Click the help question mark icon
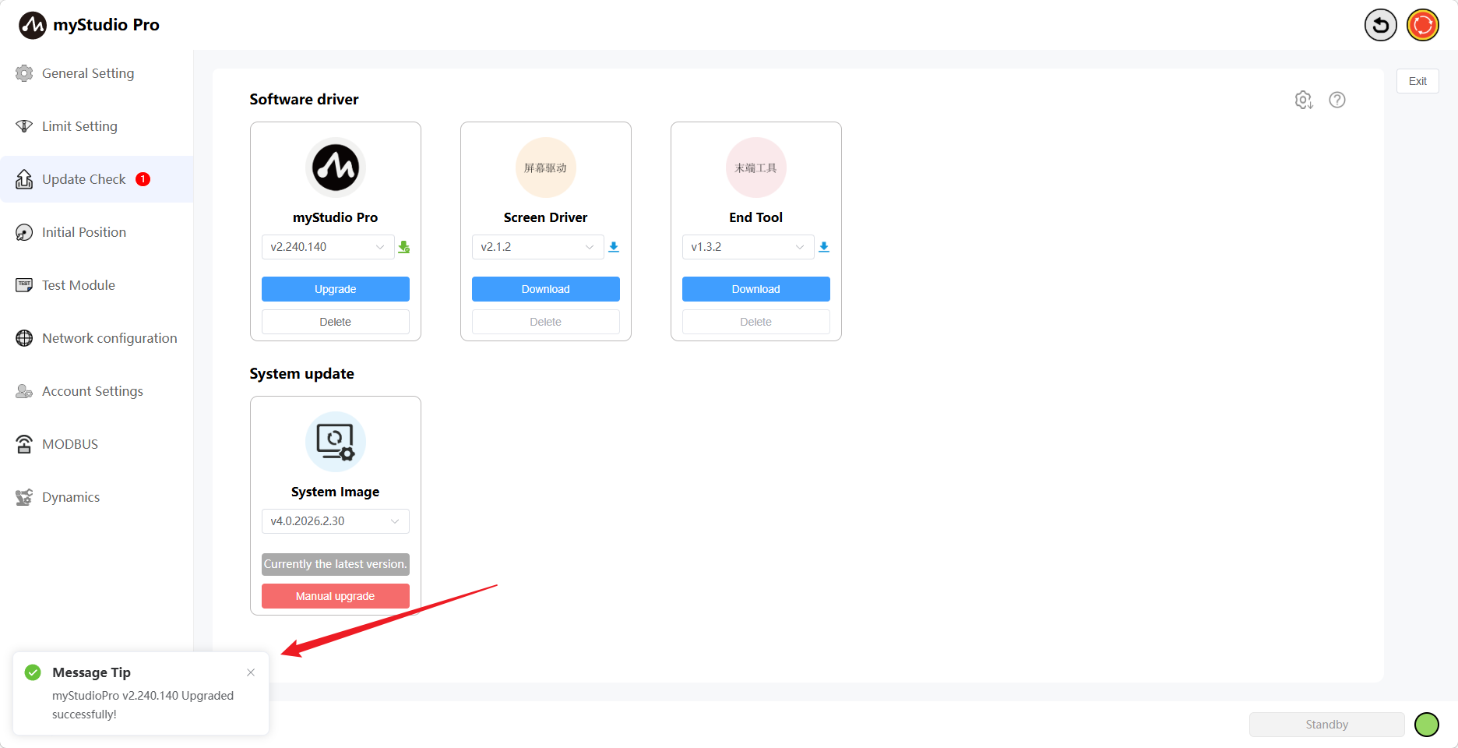The width and height of the screenshot is (1458, 748). (x=1337, y=100)
